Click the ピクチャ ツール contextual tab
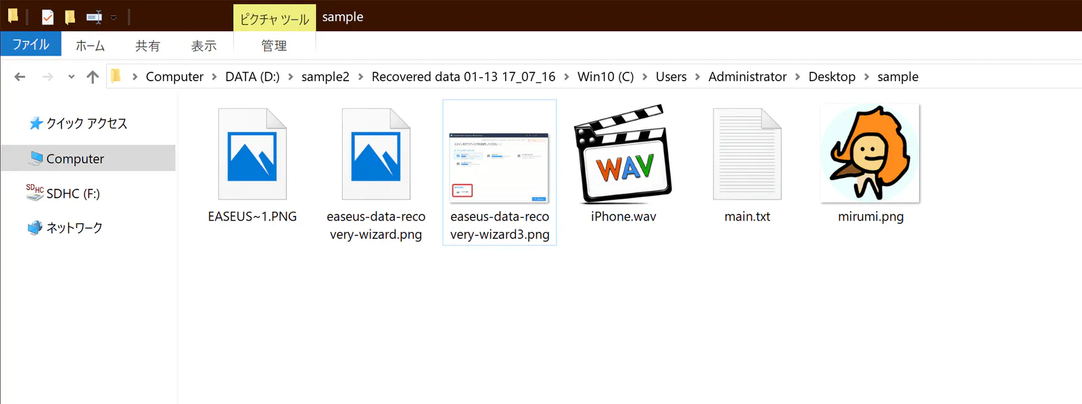Image resolution: width=1082 pixels, height=404 pixels. pos(275,18)
